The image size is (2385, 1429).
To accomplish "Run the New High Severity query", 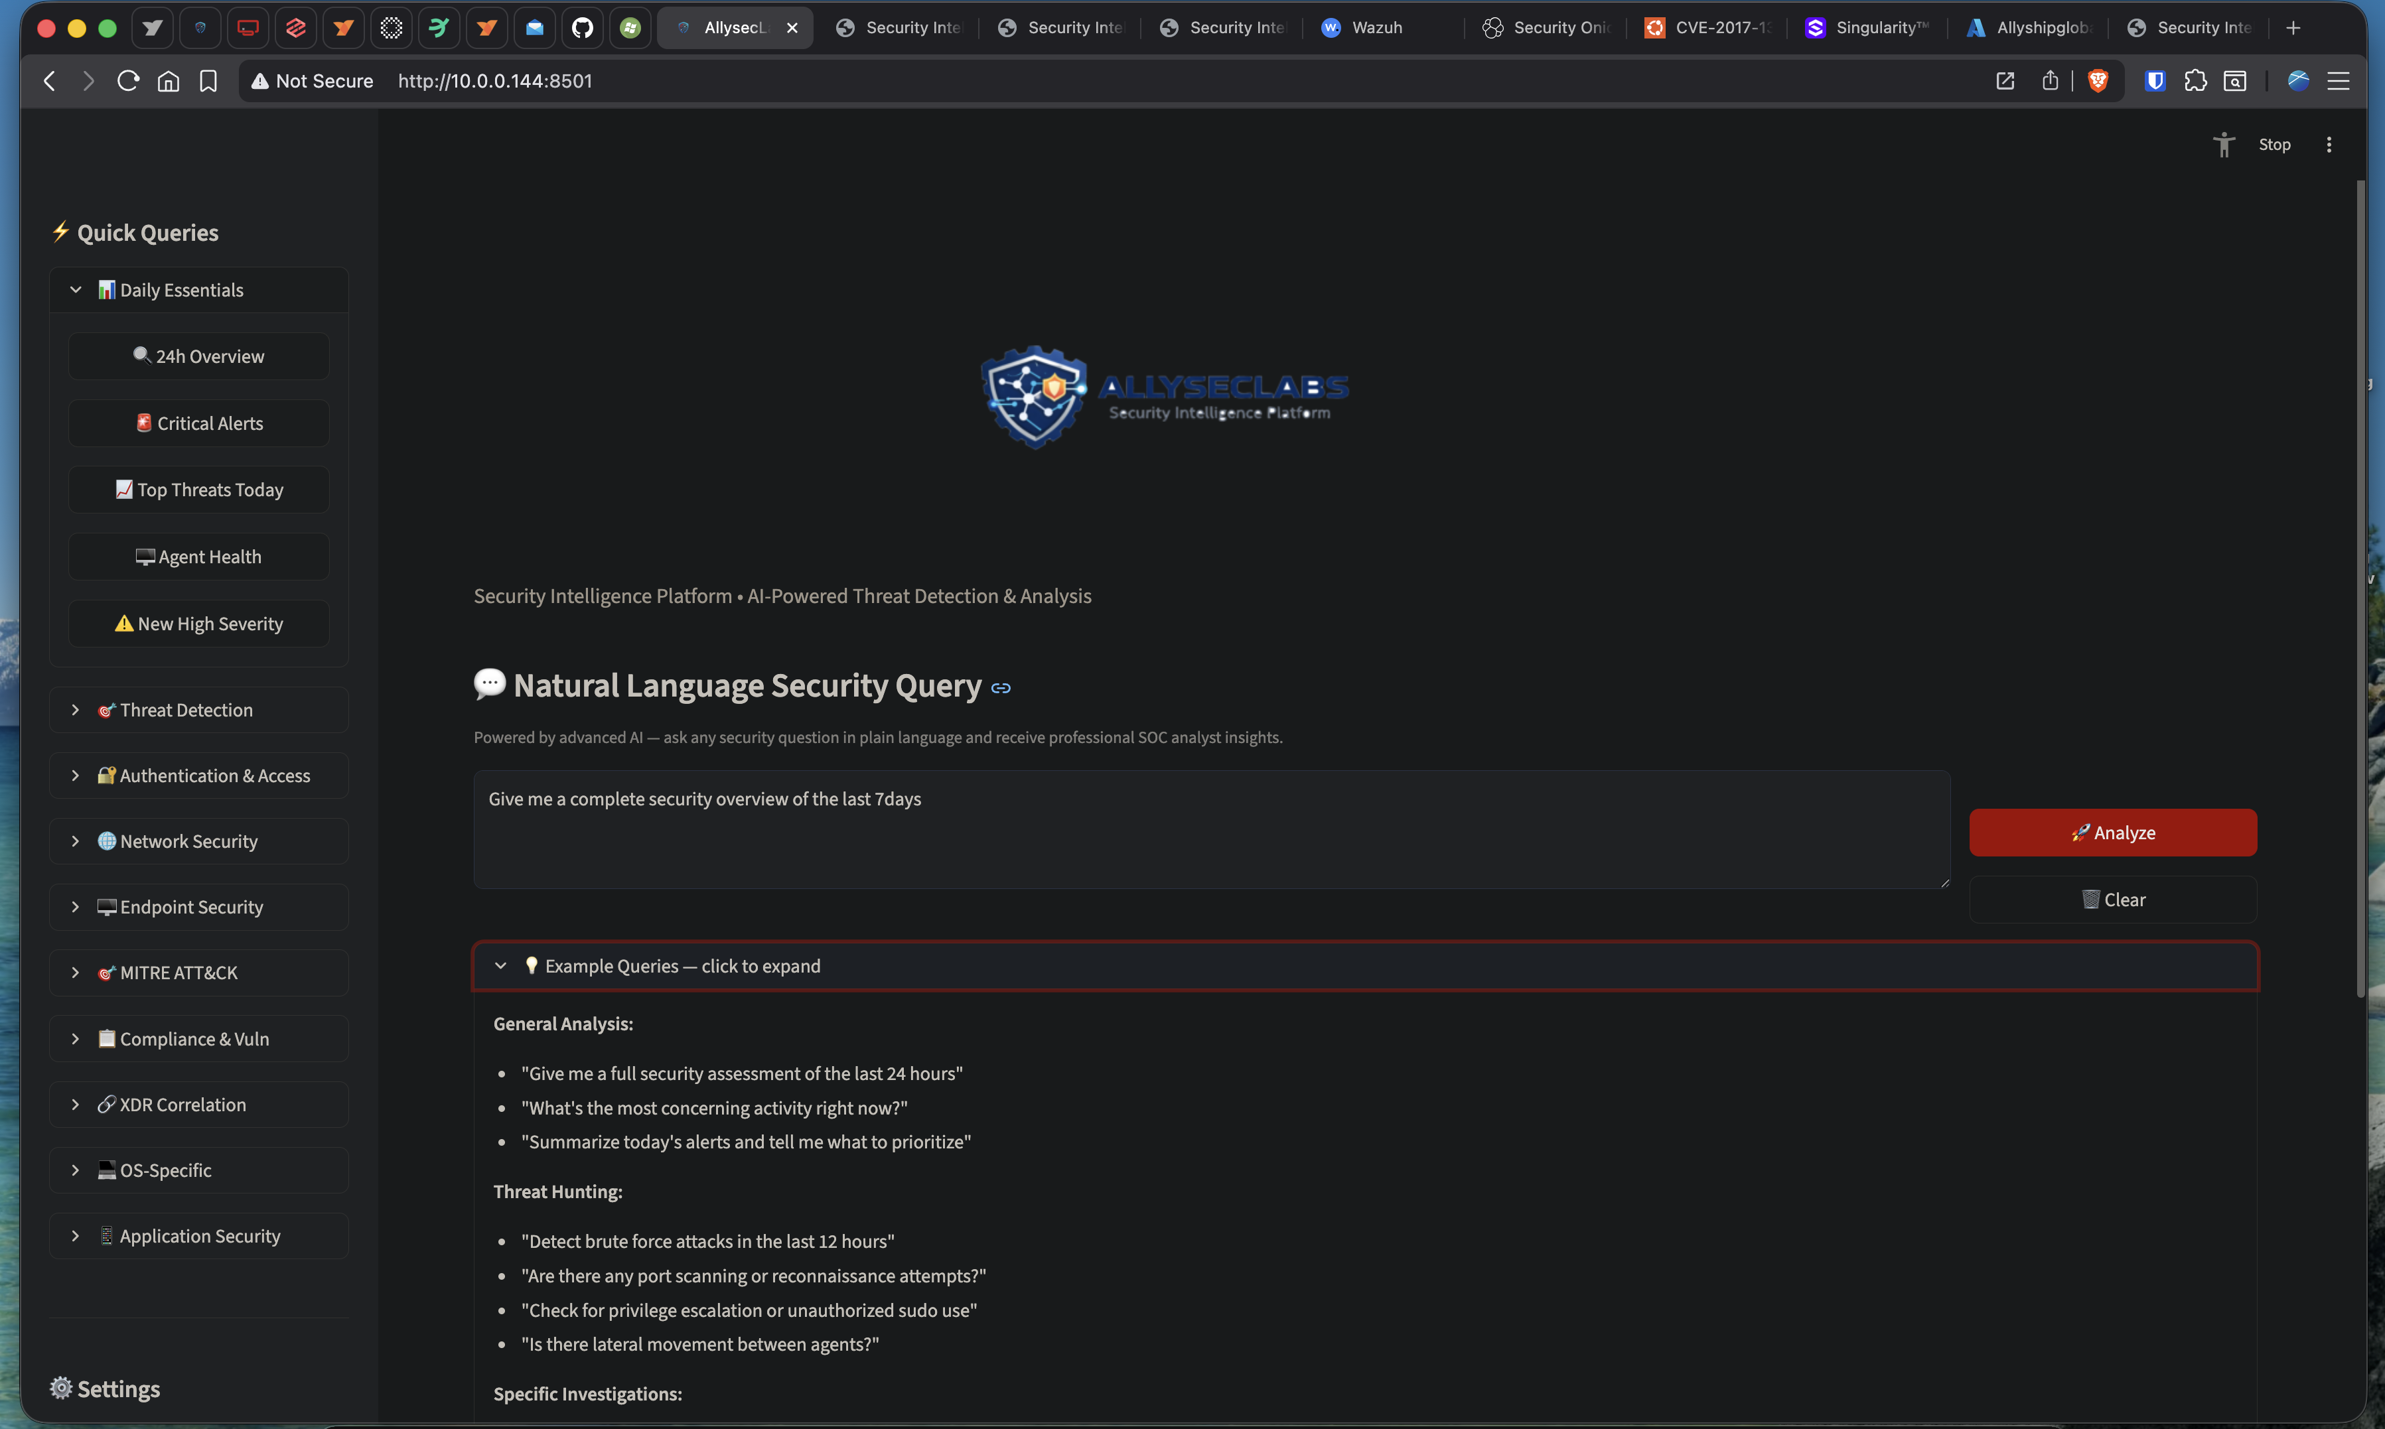I will click(198, 624).
